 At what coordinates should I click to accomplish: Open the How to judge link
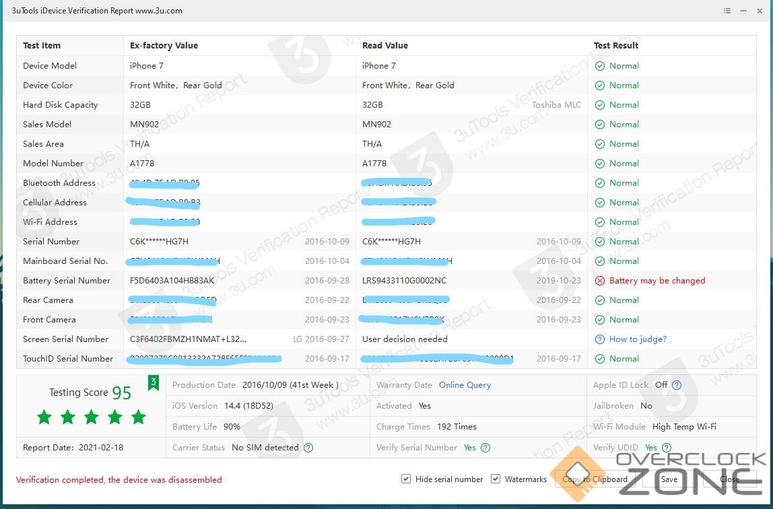(x=638, y=339)
